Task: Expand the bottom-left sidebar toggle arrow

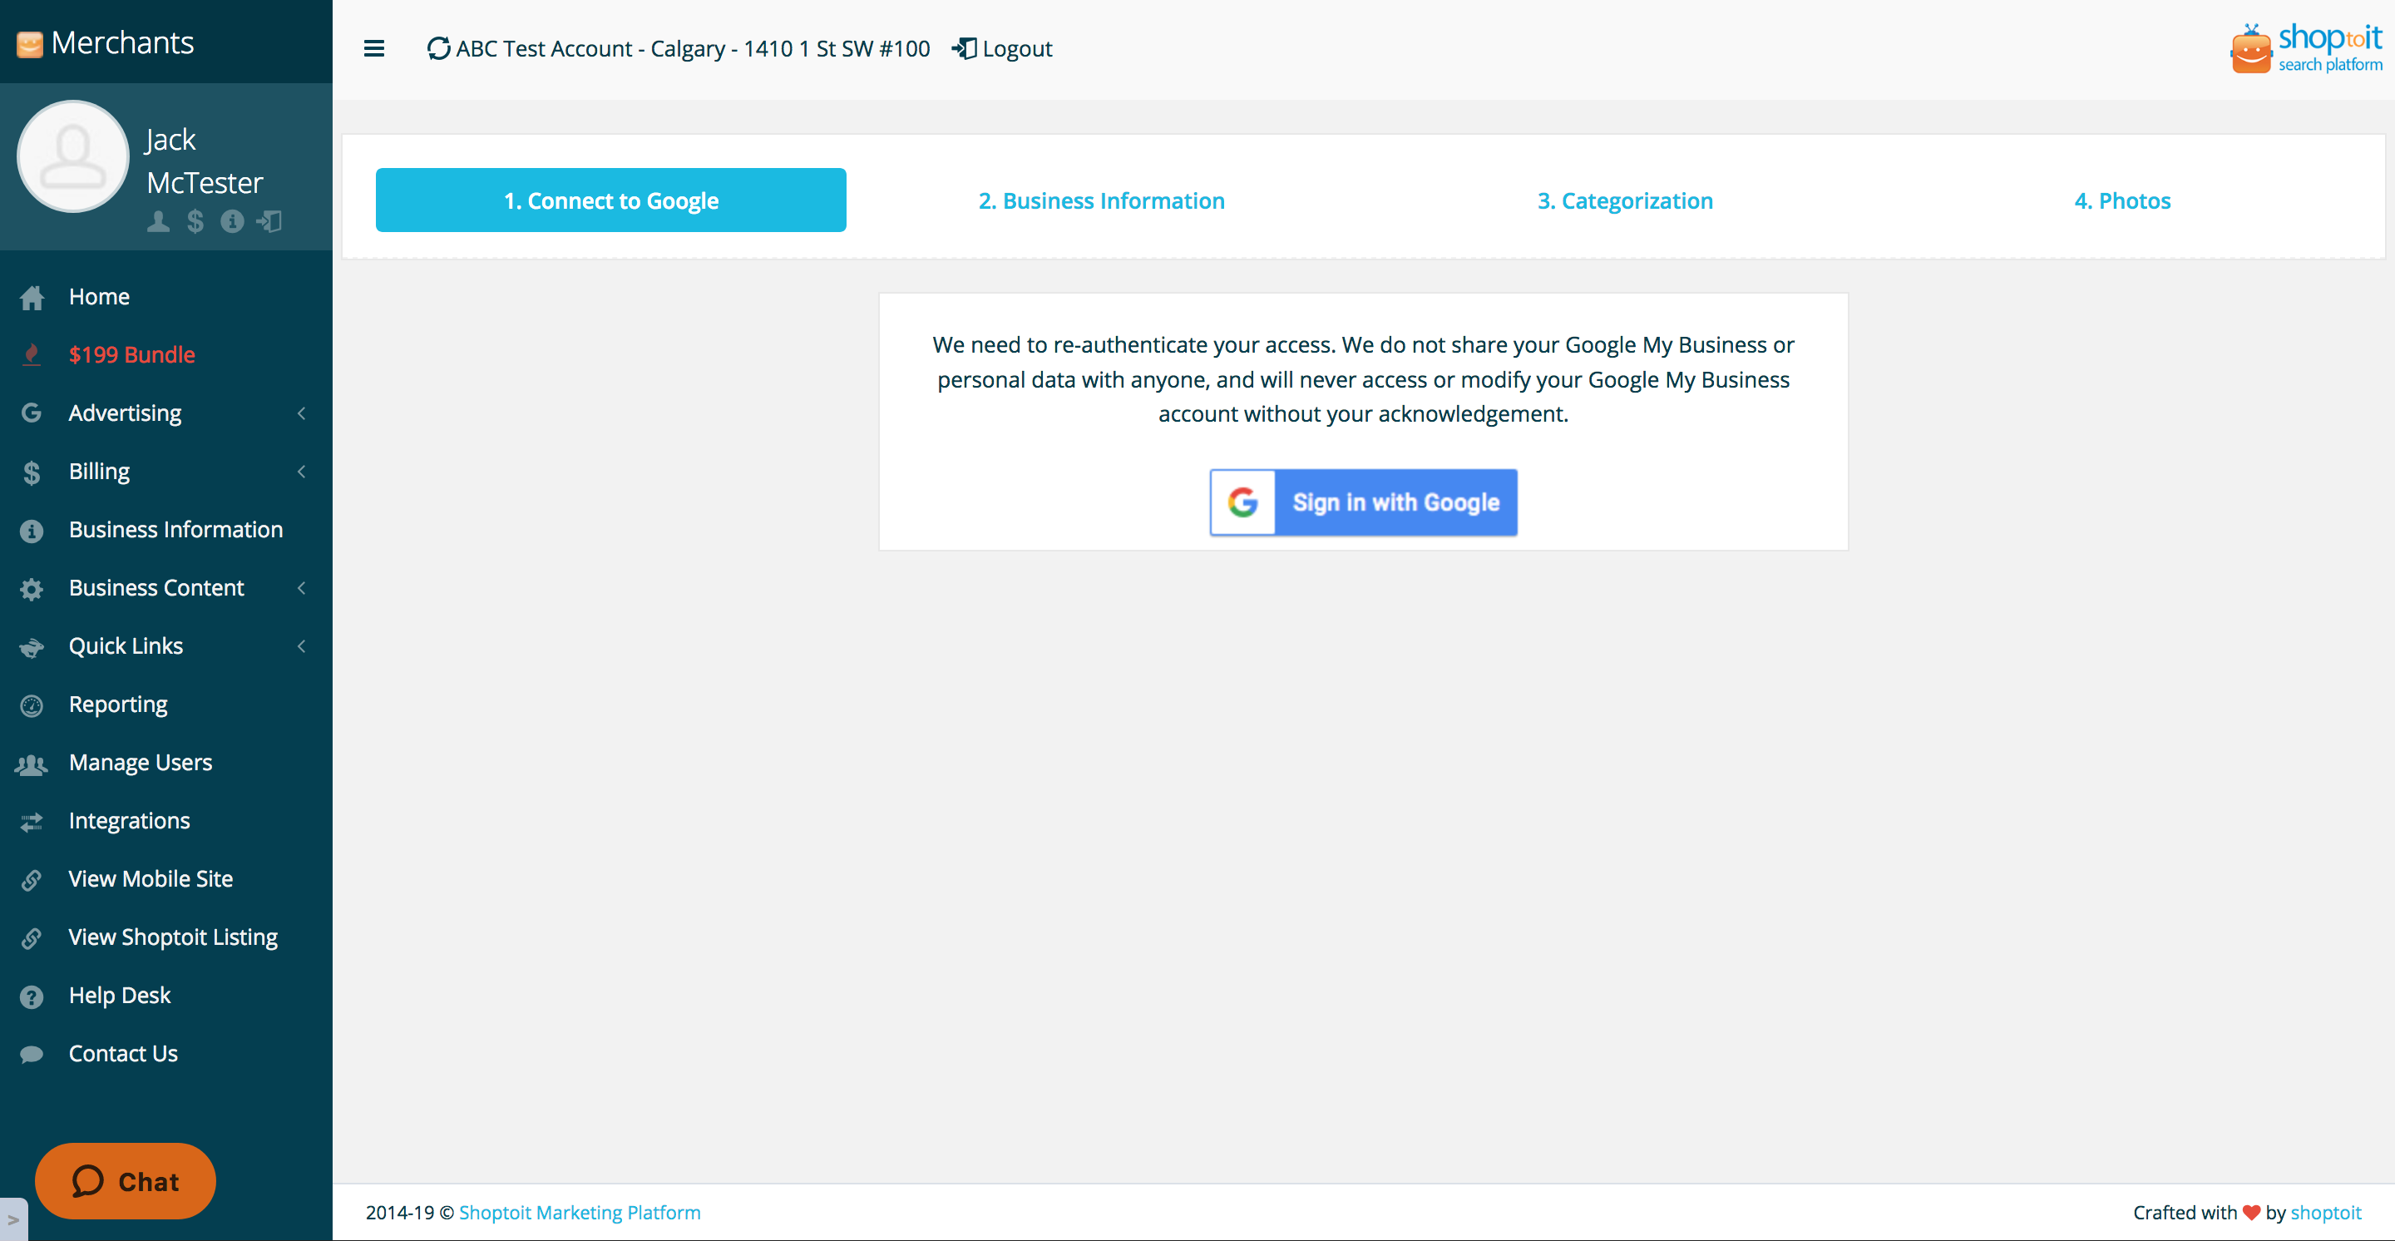Action: click(13, 1219)
